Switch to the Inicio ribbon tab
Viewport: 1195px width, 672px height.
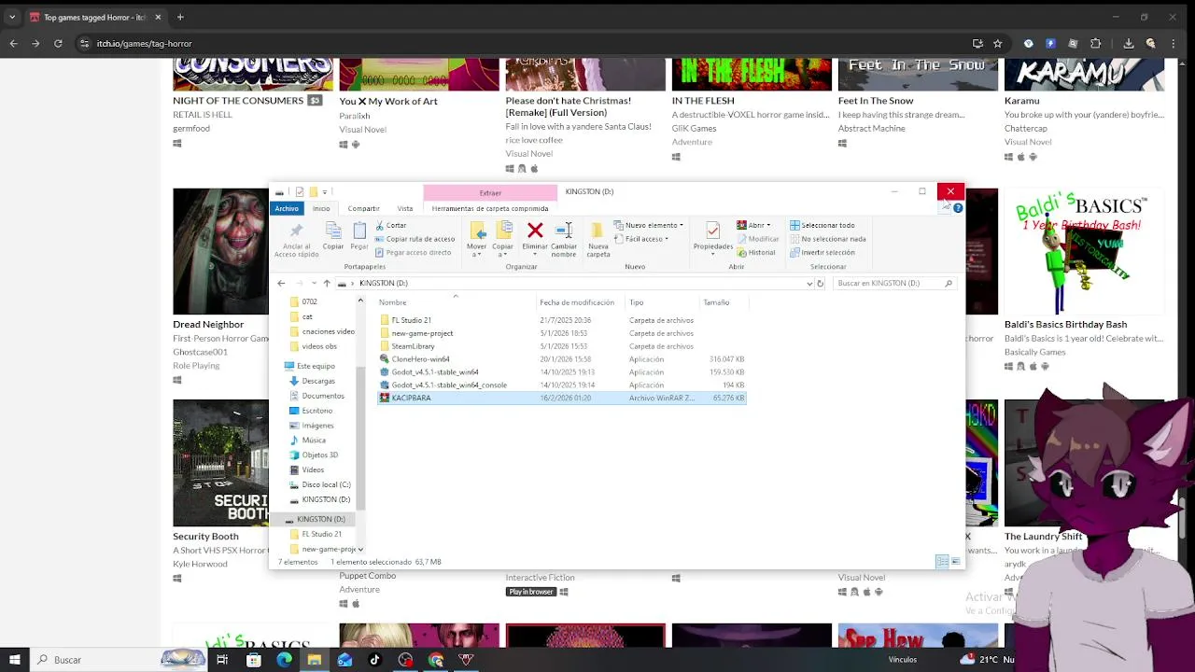pyautogui.click(x=321, y=208)
